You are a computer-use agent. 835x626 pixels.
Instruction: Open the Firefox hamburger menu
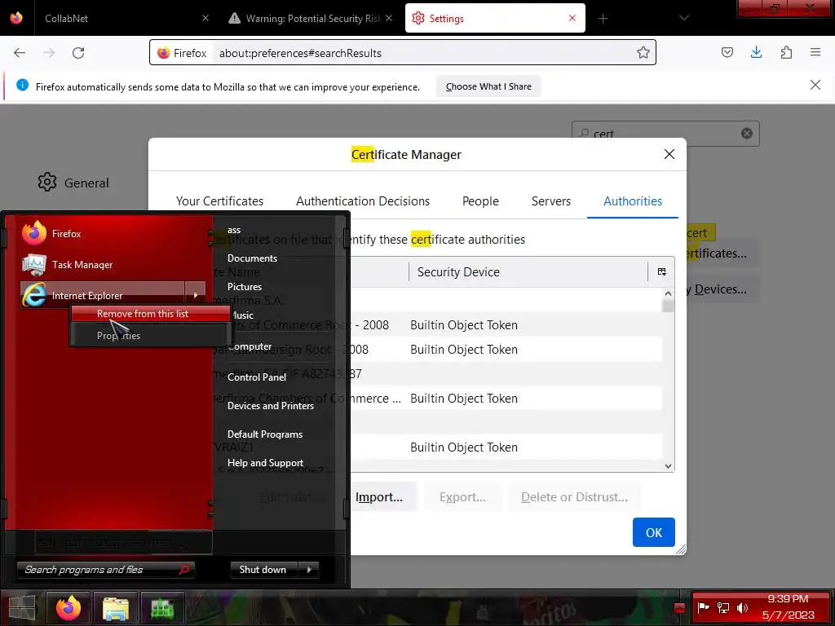(x=815, y=52)
